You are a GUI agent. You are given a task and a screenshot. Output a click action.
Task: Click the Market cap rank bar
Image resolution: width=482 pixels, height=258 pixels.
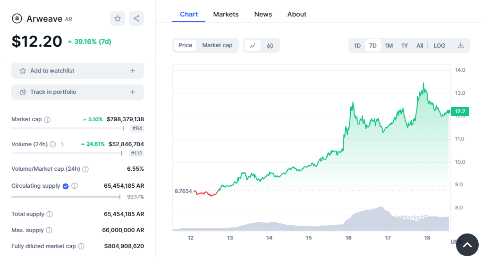[68, 128]
